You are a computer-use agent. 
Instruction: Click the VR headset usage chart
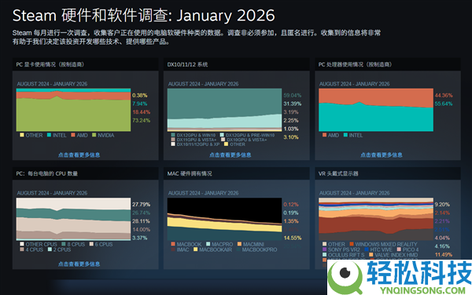[x=376, y=219]
